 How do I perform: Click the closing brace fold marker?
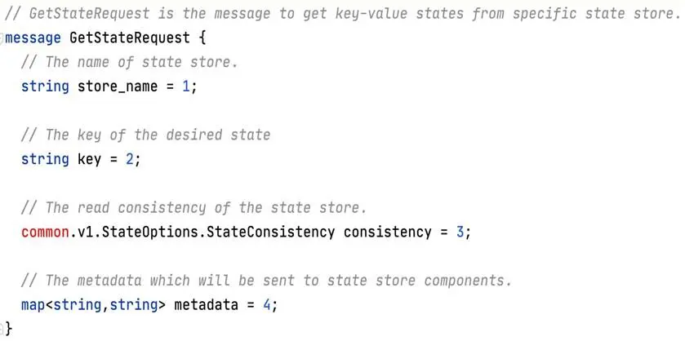click(x=2, y=326)
